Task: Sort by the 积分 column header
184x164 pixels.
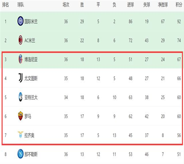Action: (179, 5)
